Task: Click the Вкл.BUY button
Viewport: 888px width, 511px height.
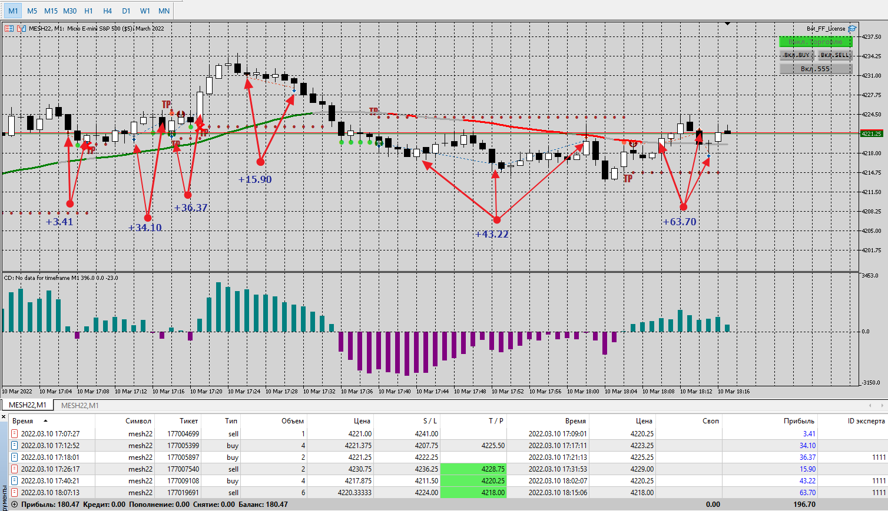Action: (x=797, y=55)
